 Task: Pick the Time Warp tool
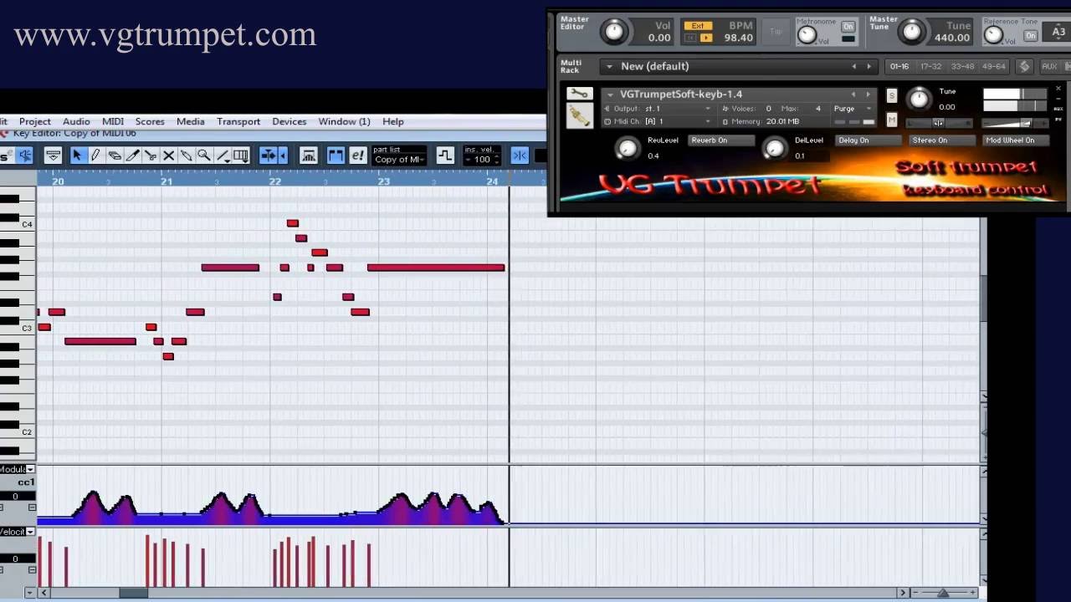[241, 156]
